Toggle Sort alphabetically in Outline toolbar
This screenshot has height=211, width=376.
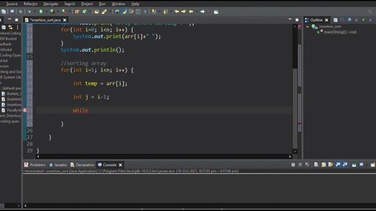(x=343, y=20)
